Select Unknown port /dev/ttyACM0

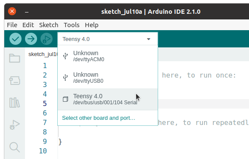click(108, 56)
